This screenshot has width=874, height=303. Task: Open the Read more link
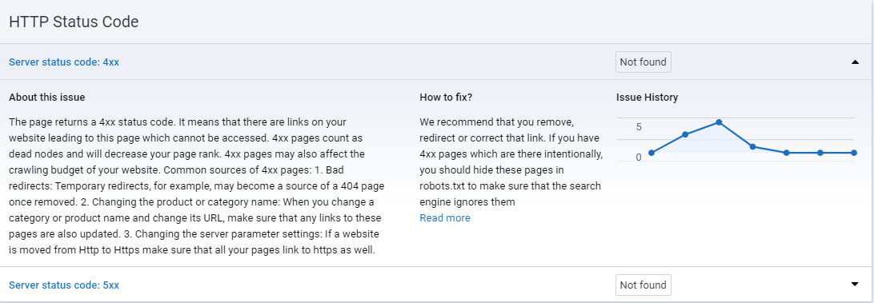coord(445,217)
